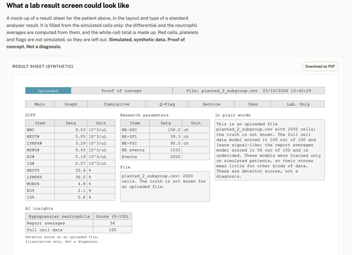Click the Report averages score 56
This screenshot has height=255, width=352.
(112, 223)
